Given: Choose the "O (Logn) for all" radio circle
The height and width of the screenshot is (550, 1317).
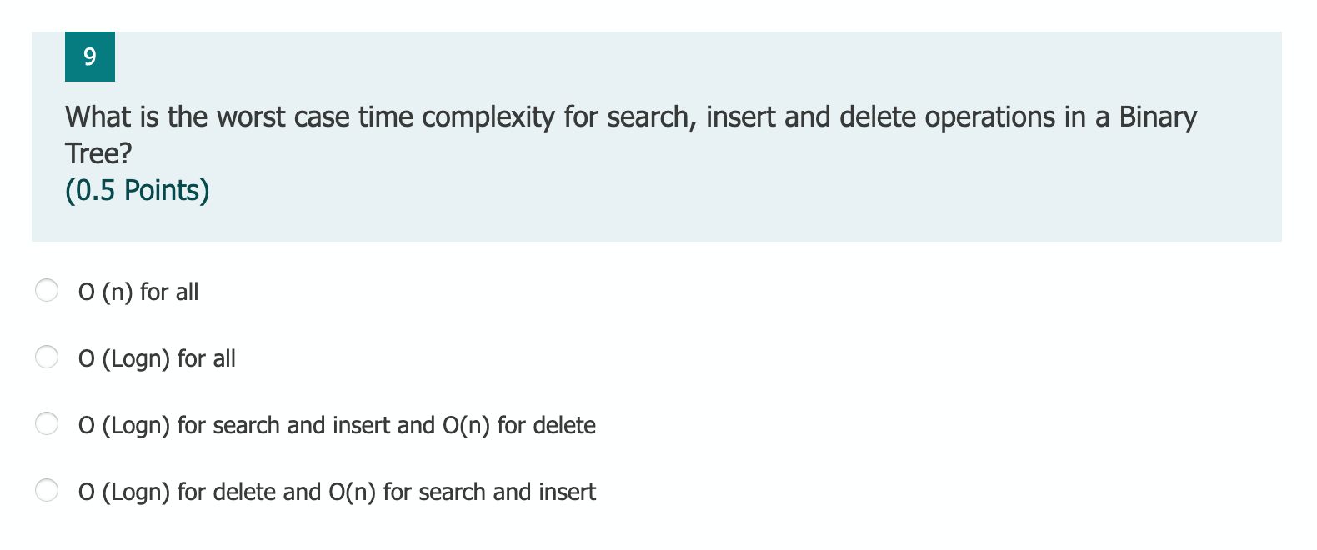Looking at the screenshot, I should pos(47,357).
